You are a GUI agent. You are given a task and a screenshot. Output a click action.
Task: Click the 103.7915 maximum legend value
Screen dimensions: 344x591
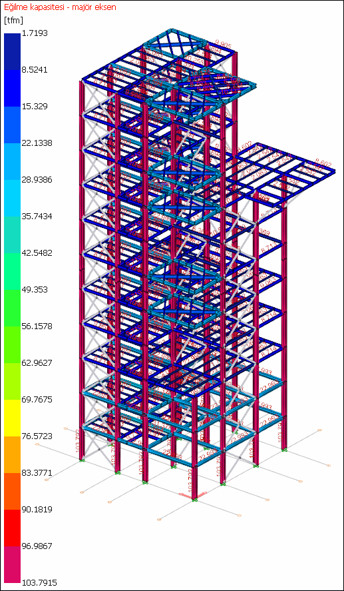pos(39,582)
